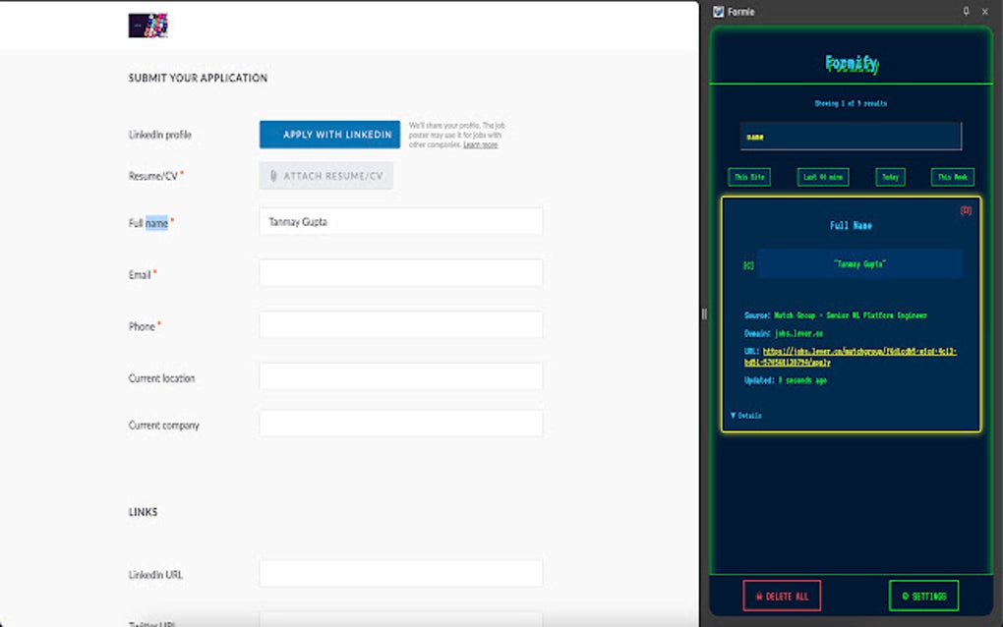Filter results by This Site
Image resolution: width=1003 pixels, height=627 pixels.
(749, 177)
